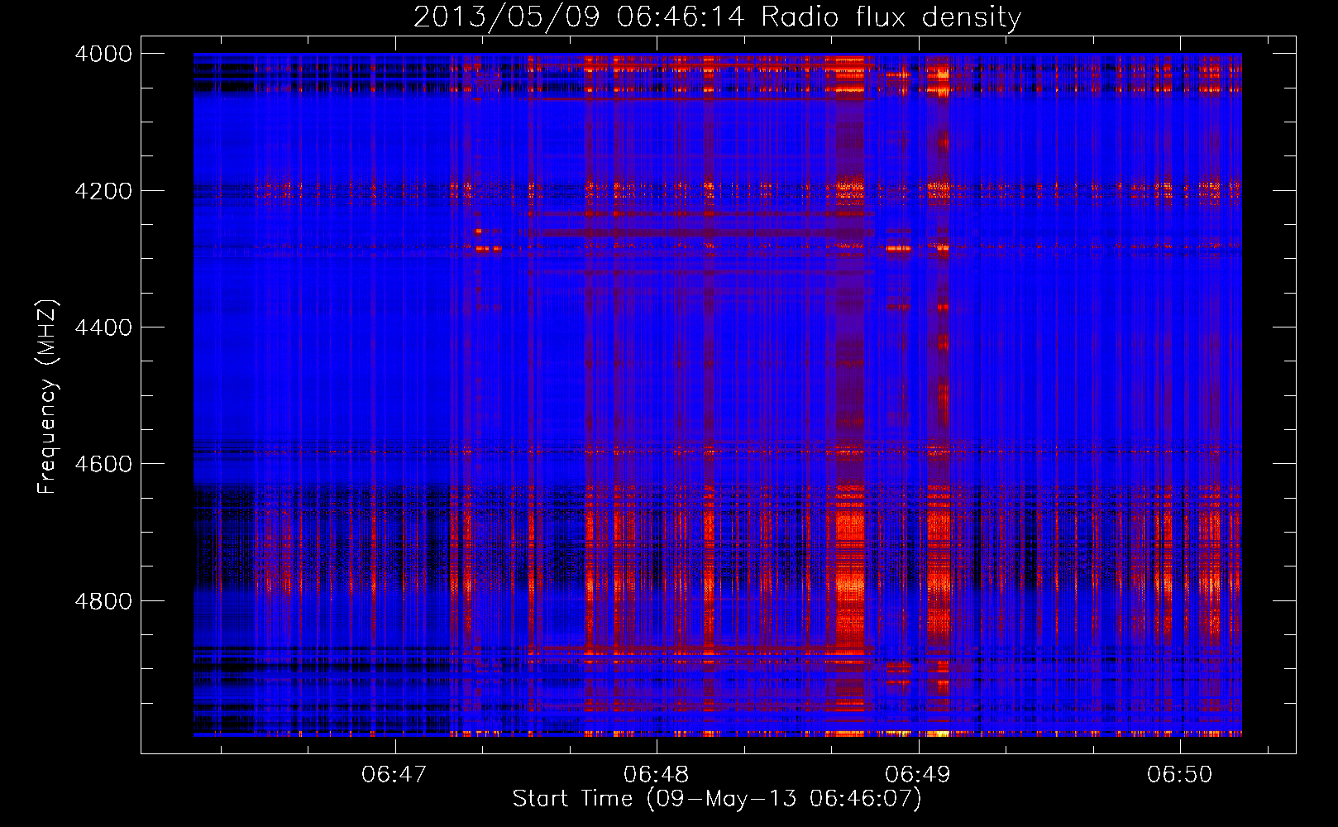This screenshot has height=827, width=1338.
Task: Click the 06:48 time tick label
Action: pos(657,774)
